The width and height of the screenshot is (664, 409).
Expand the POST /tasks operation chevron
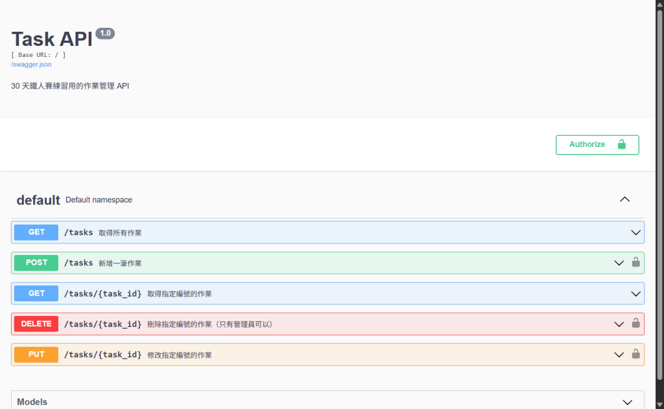pyautogui.click(x=619, y=263)
